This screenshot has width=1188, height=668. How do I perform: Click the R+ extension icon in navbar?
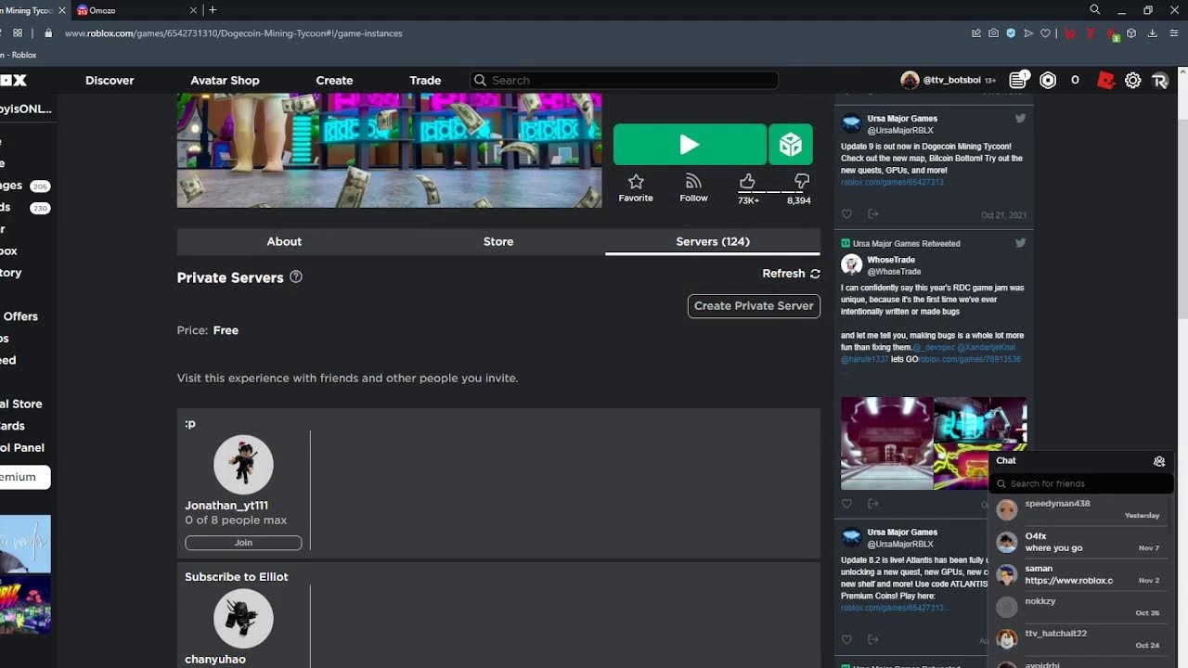(x=1159, y=81)
